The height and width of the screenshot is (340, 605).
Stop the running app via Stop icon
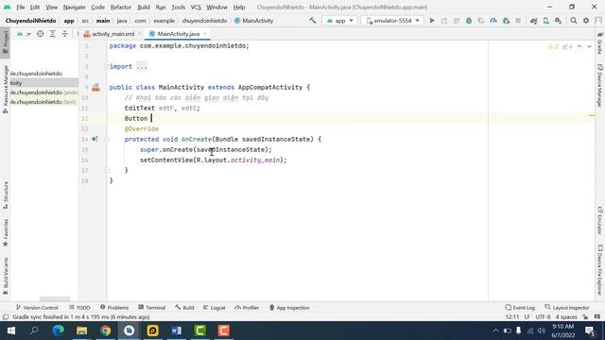518,21
